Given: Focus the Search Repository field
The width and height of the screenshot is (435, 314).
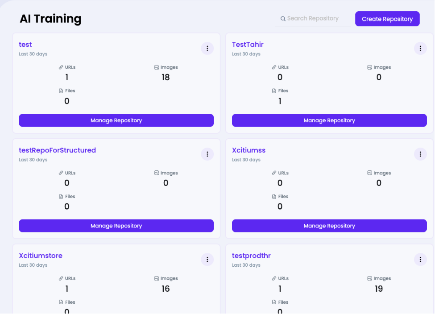Looking at the screenshot, I should point(313,19).
